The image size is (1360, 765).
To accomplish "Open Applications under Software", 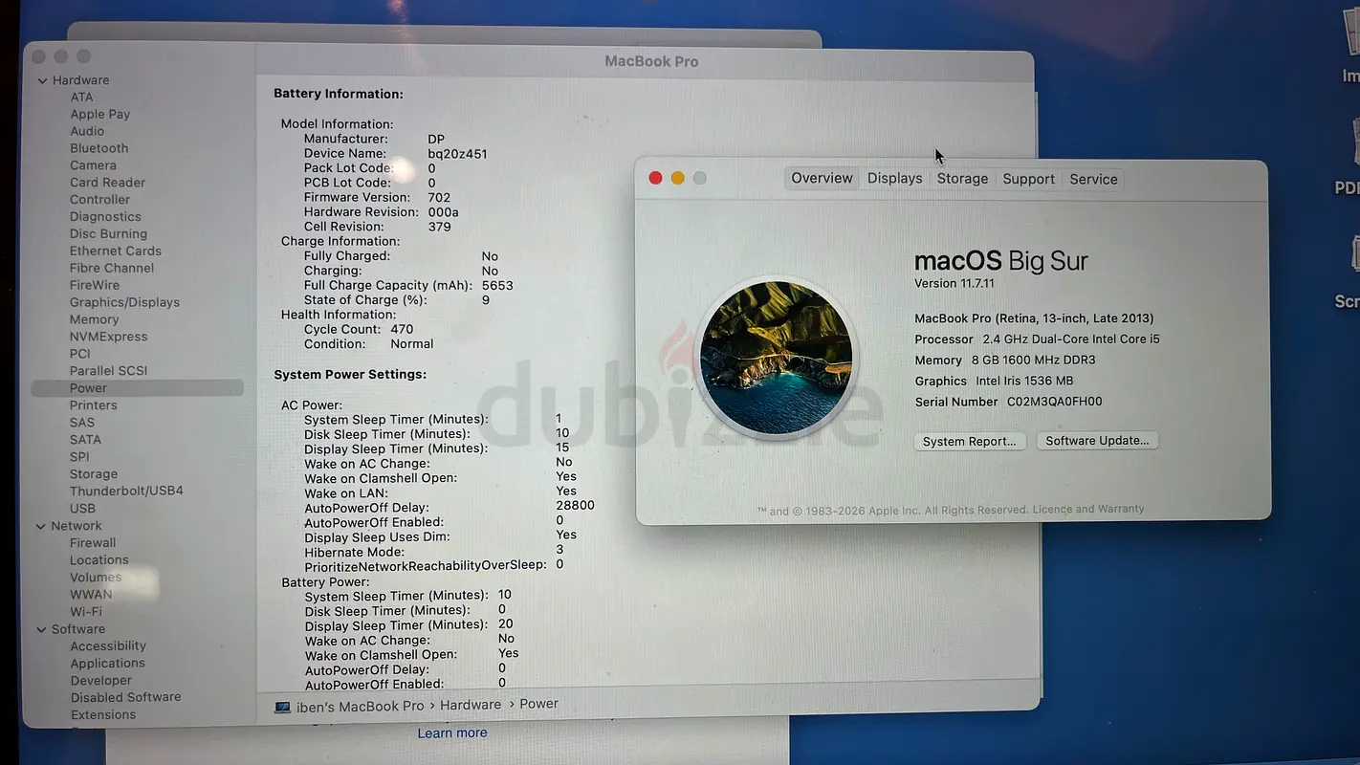I will (x=107, y=664).
